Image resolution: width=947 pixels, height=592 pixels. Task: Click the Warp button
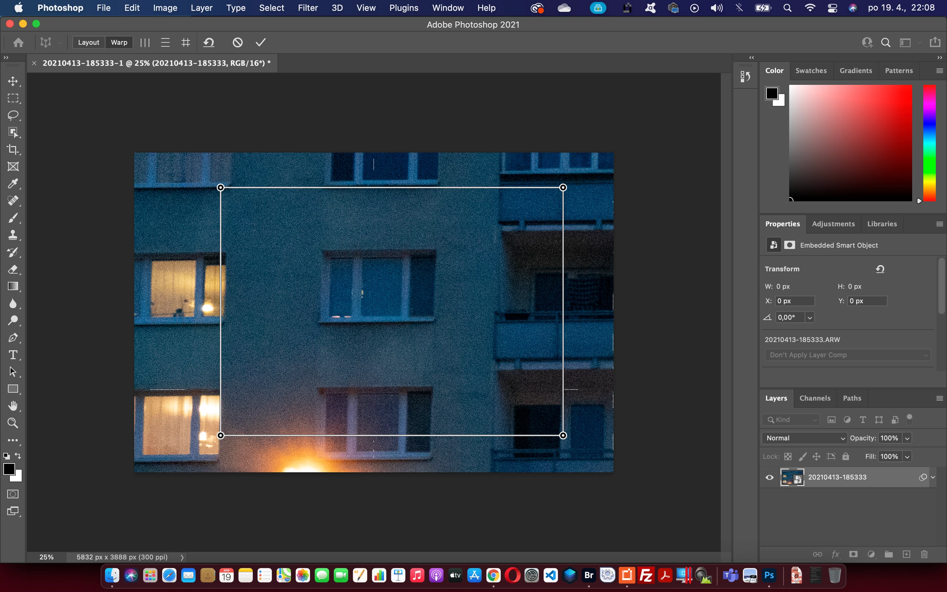119,42
